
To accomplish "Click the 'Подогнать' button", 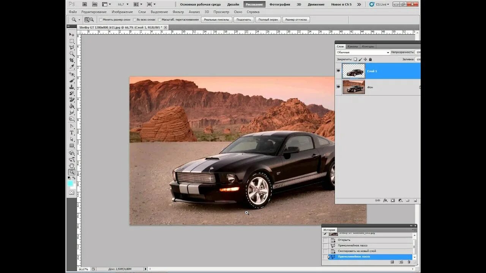I will tap(243, 19).
